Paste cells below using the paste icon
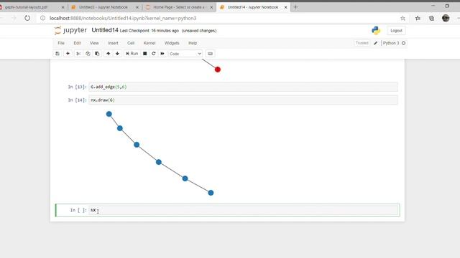 (97, 54)
